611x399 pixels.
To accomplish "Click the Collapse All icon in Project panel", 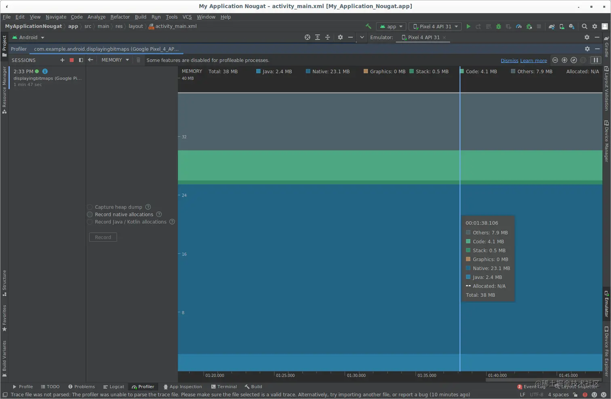I will [328, 37].
